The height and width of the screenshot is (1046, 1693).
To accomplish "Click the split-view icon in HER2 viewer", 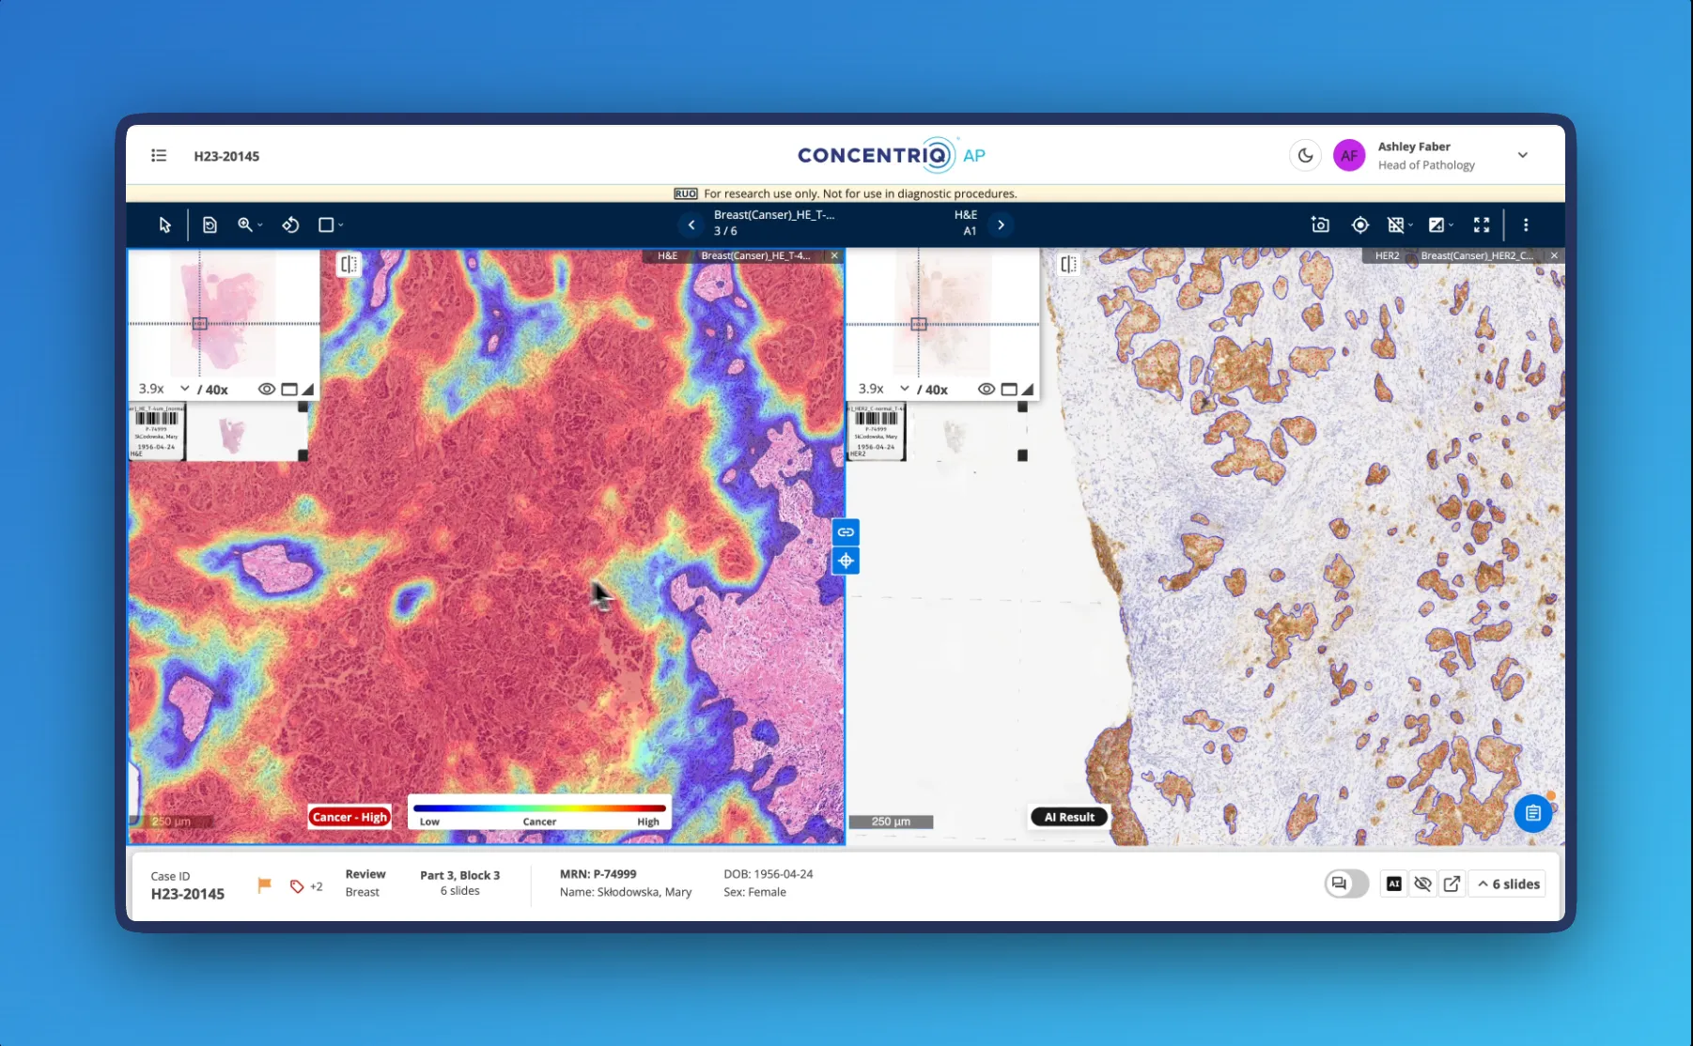I will (x=1068, y=265).
